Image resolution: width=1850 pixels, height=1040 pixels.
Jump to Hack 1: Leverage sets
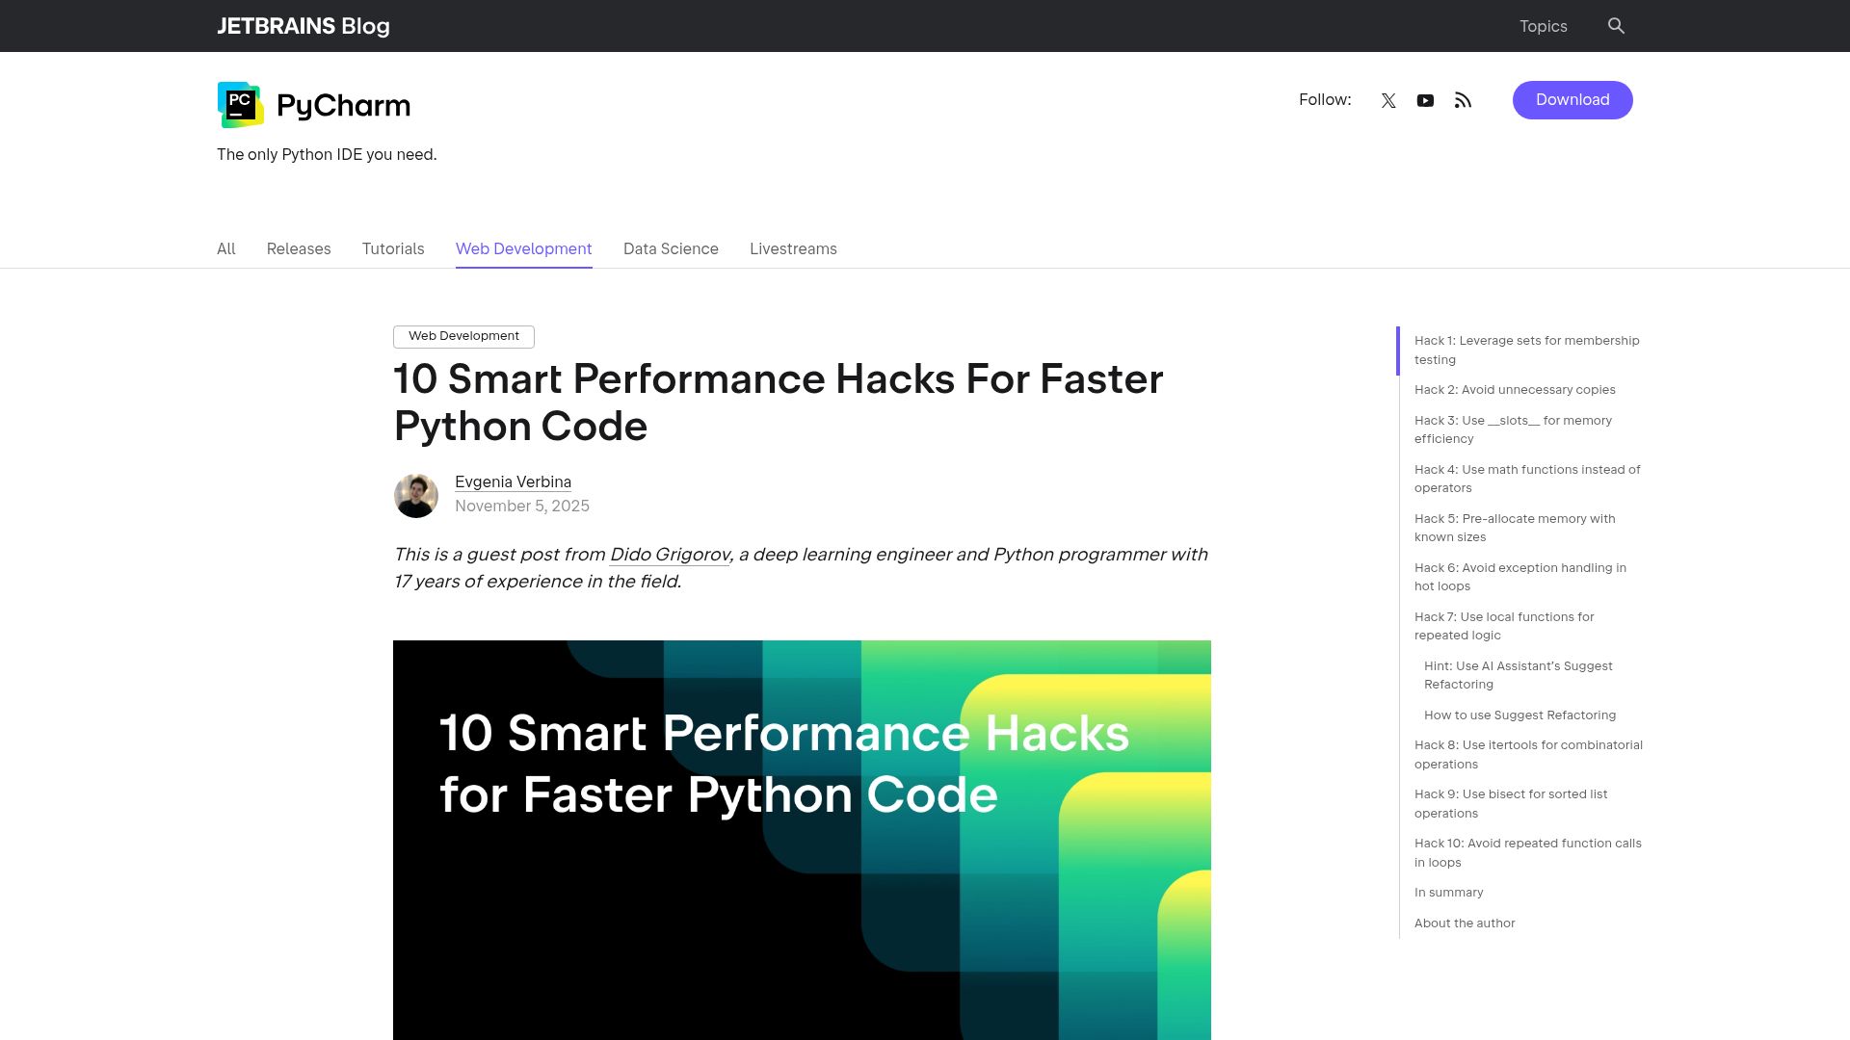point(1526,350)
